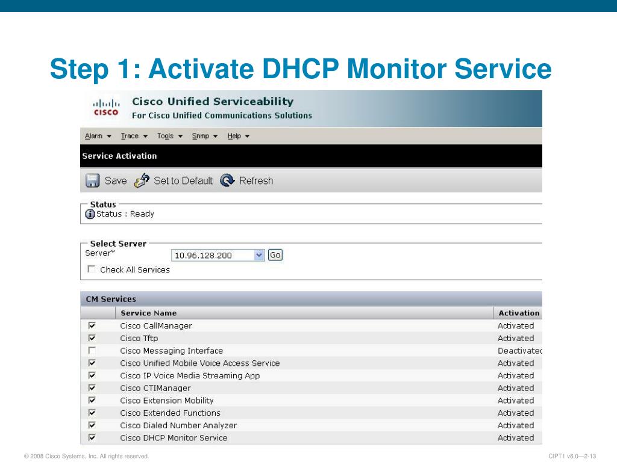Click the Set to Default icon
Screen dimensions: 617x462
tap(142, 180)
